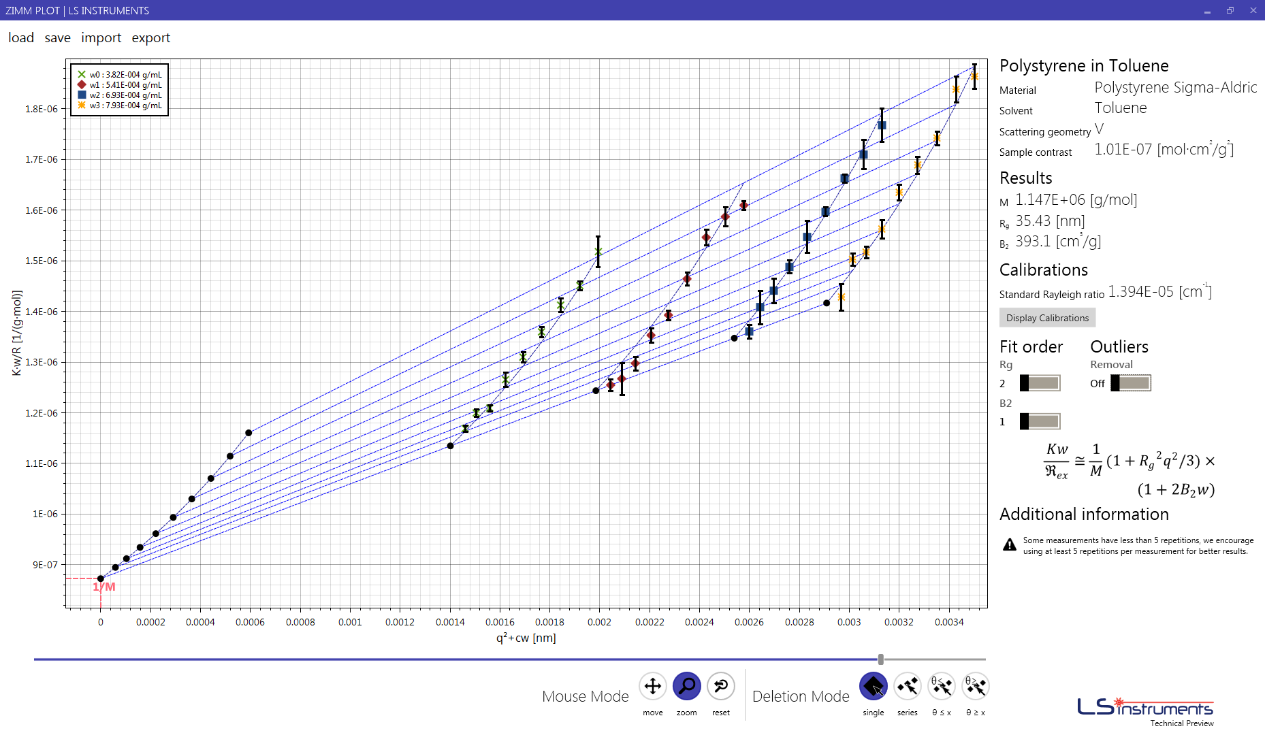Click the extrapolated black point at zero

point(101,578)
